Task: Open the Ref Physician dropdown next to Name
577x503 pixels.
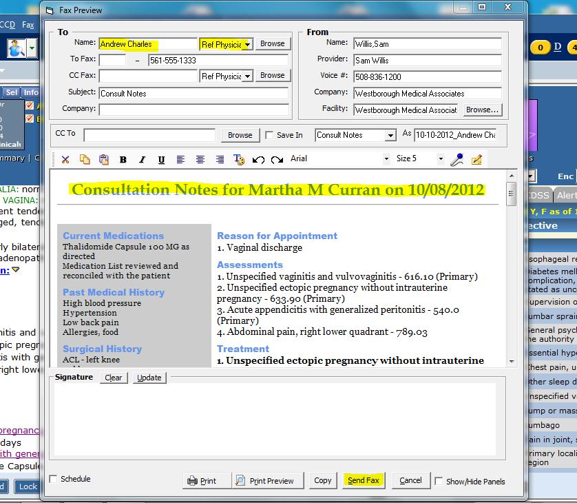Action: pos(249,43)
